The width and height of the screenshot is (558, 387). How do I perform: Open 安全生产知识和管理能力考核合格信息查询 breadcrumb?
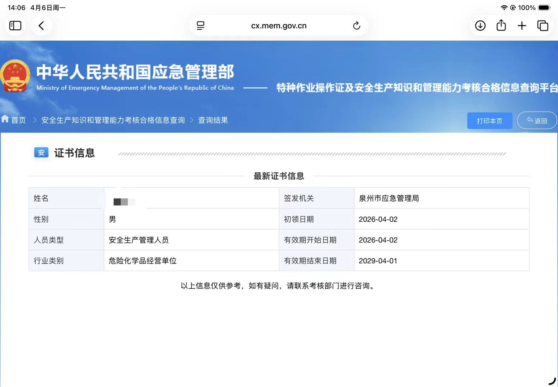[x=113, y=120]
